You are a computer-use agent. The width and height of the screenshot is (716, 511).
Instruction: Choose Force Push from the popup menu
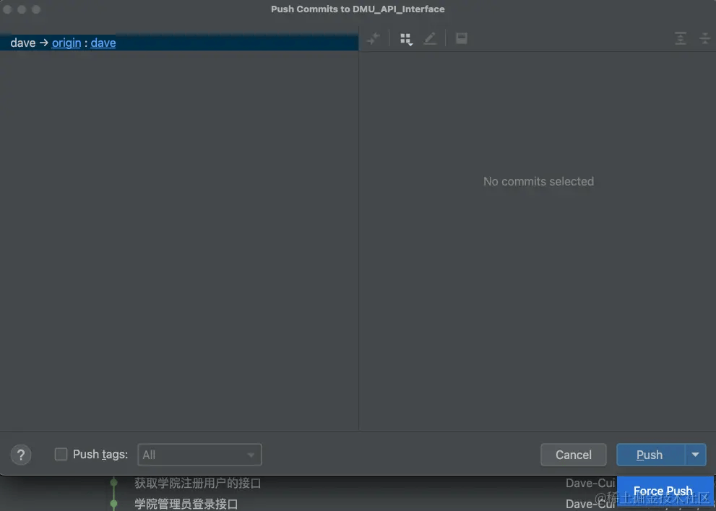point(663,491)
